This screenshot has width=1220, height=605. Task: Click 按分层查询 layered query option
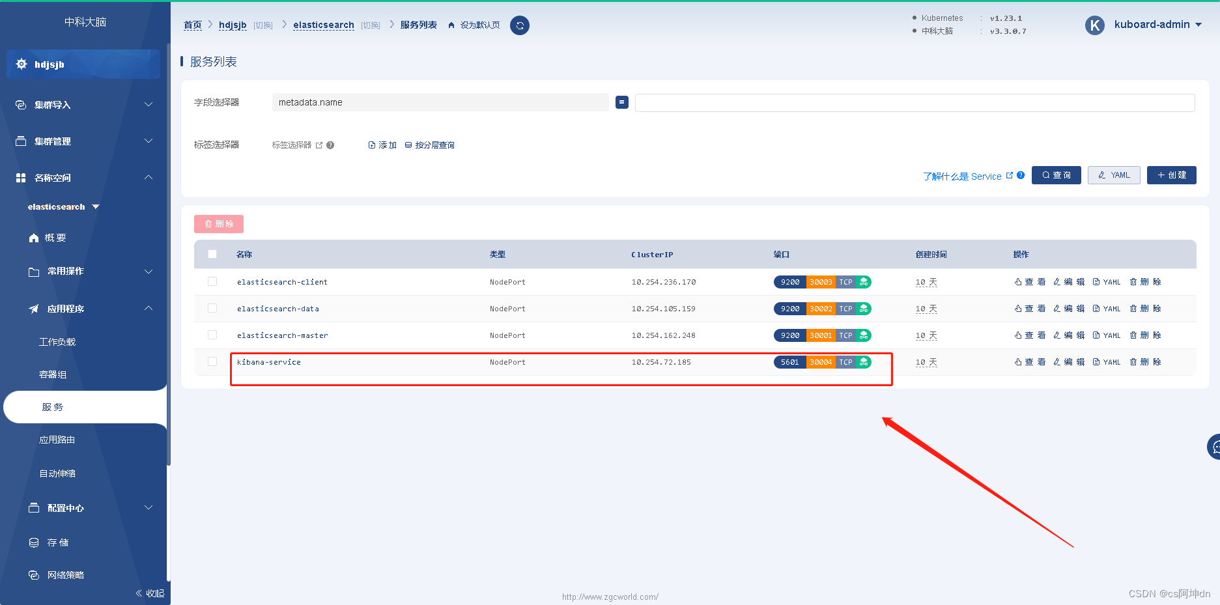pos(430,145)
